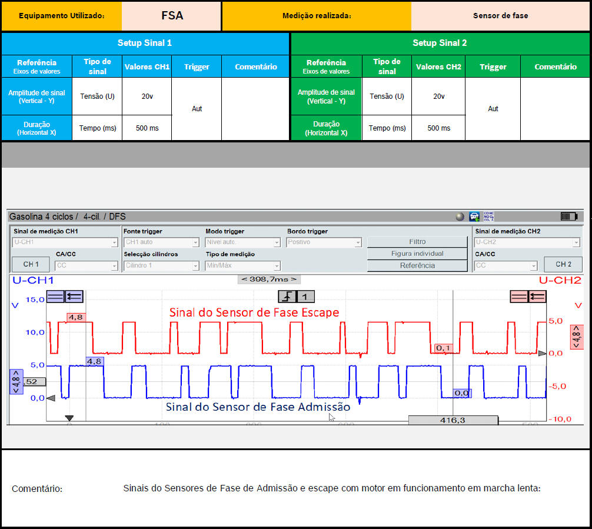The width and height of the screenshot is (592, 529).
Task: Click the red CH2 cursor lines icon
Action: pyautogui.click(x=518, y=297)
